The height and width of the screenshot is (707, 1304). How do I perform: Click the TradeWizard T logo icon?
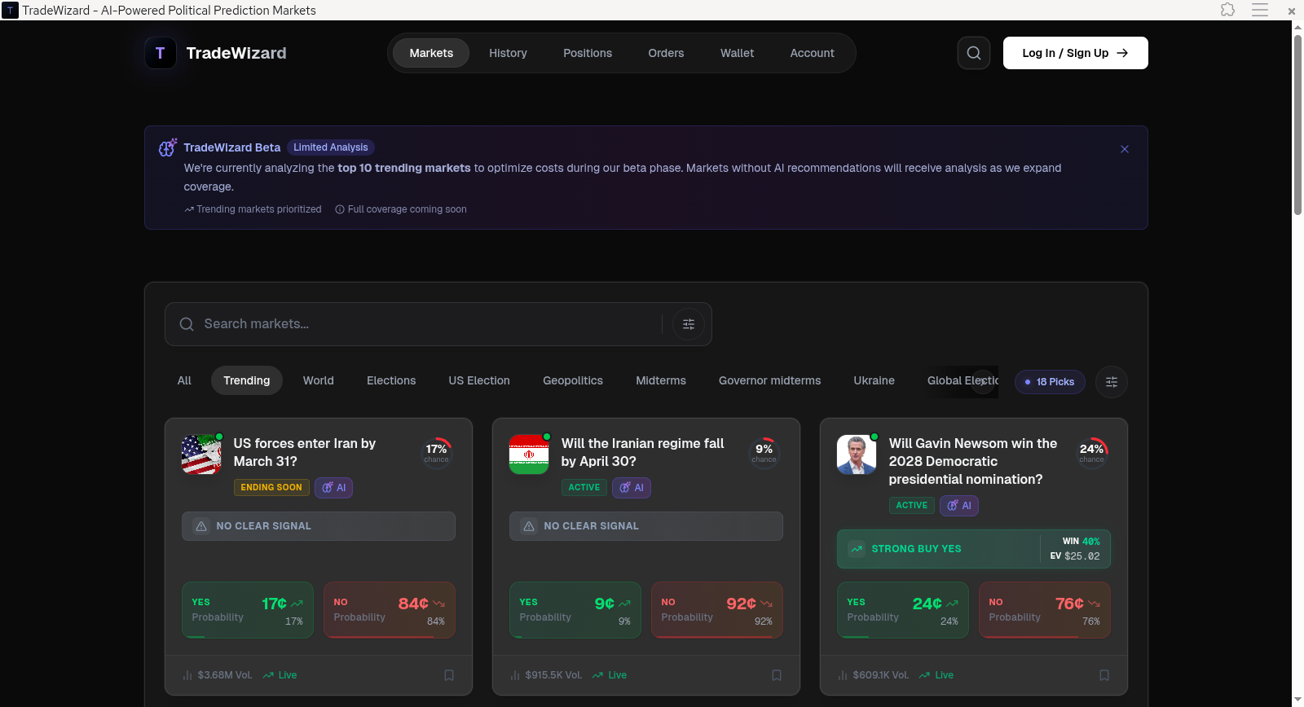pyautogui.click(x=161, y=53)
